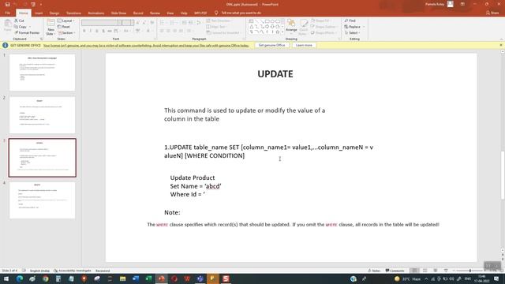Switch to the Transitions tab
The image size is (505, 284).
coord(73,13)
